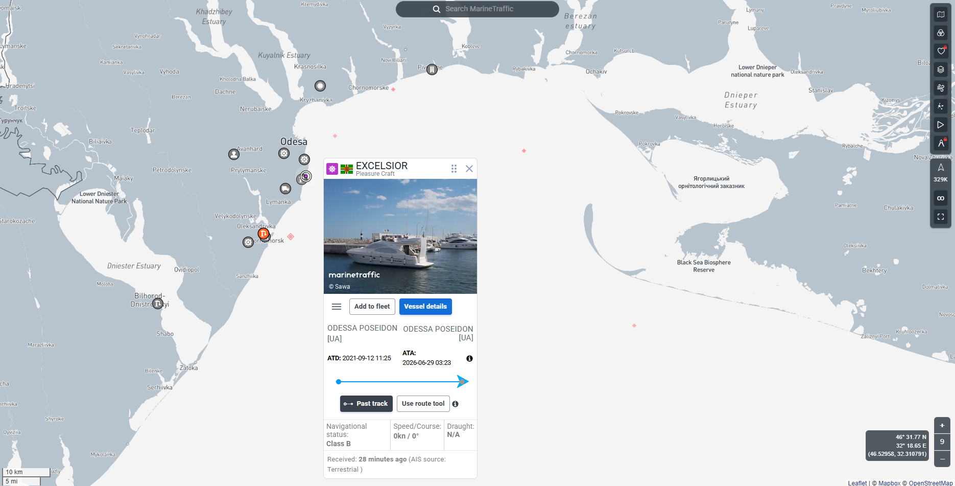Start the playback play icon
This screenshot has width=955, height=486.
coord(941,125)
